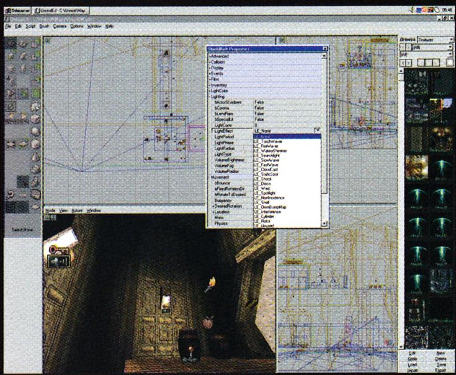The image size is (456, 375).
Task: Click the next arrow button in the texture browser
Action: pyautogui.click(x=409, y=62)
